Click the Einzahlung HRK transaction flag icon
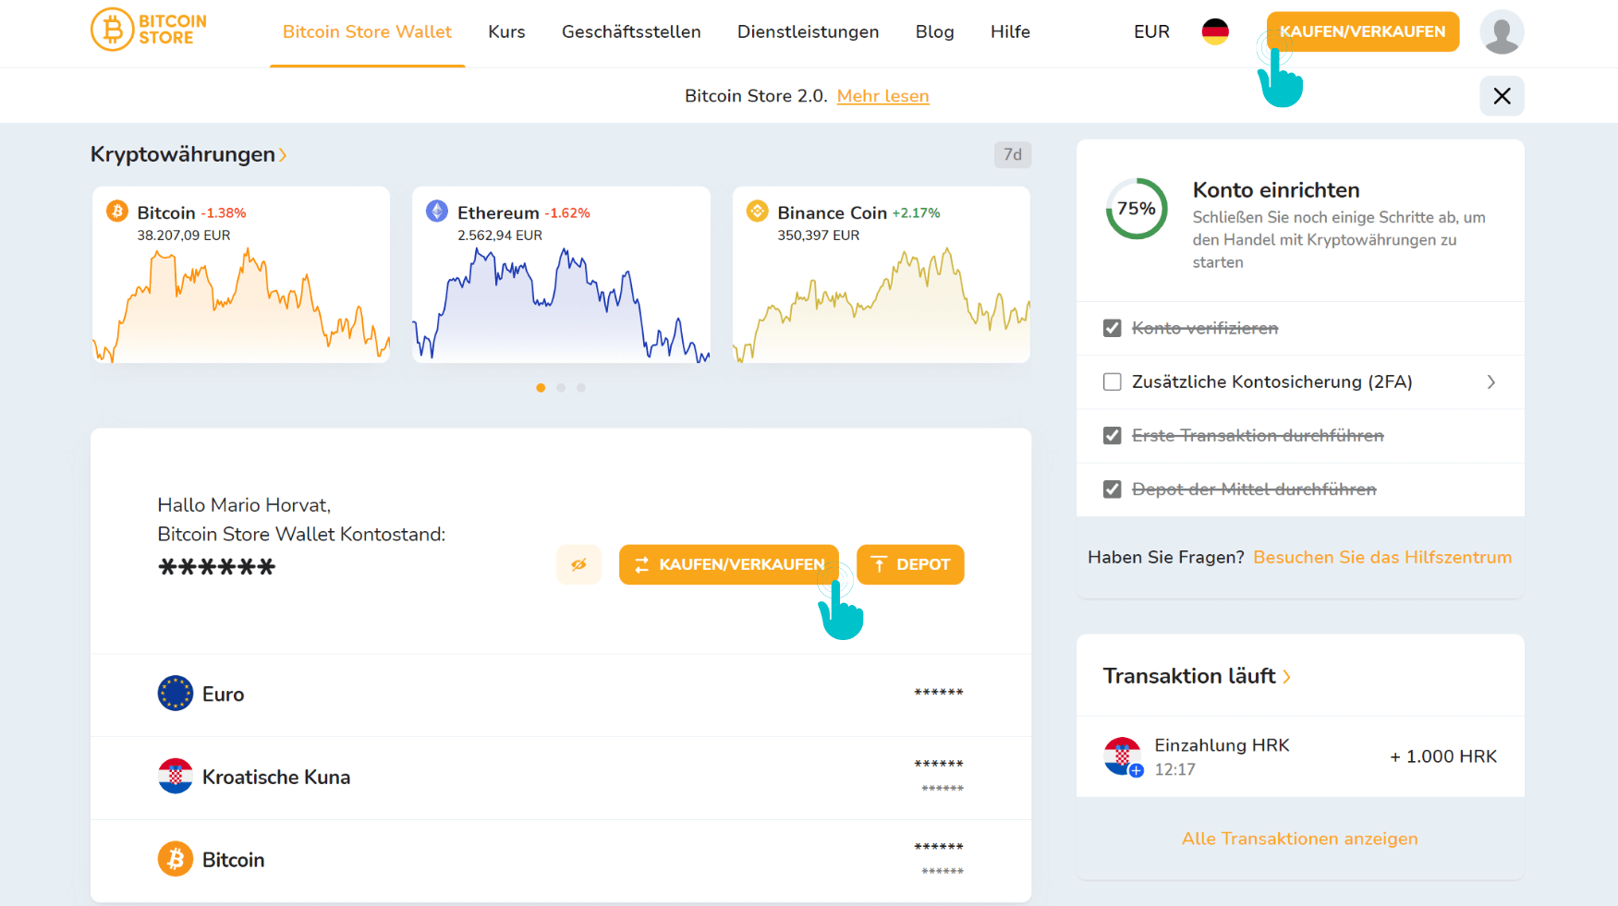 coord(1123,756)
